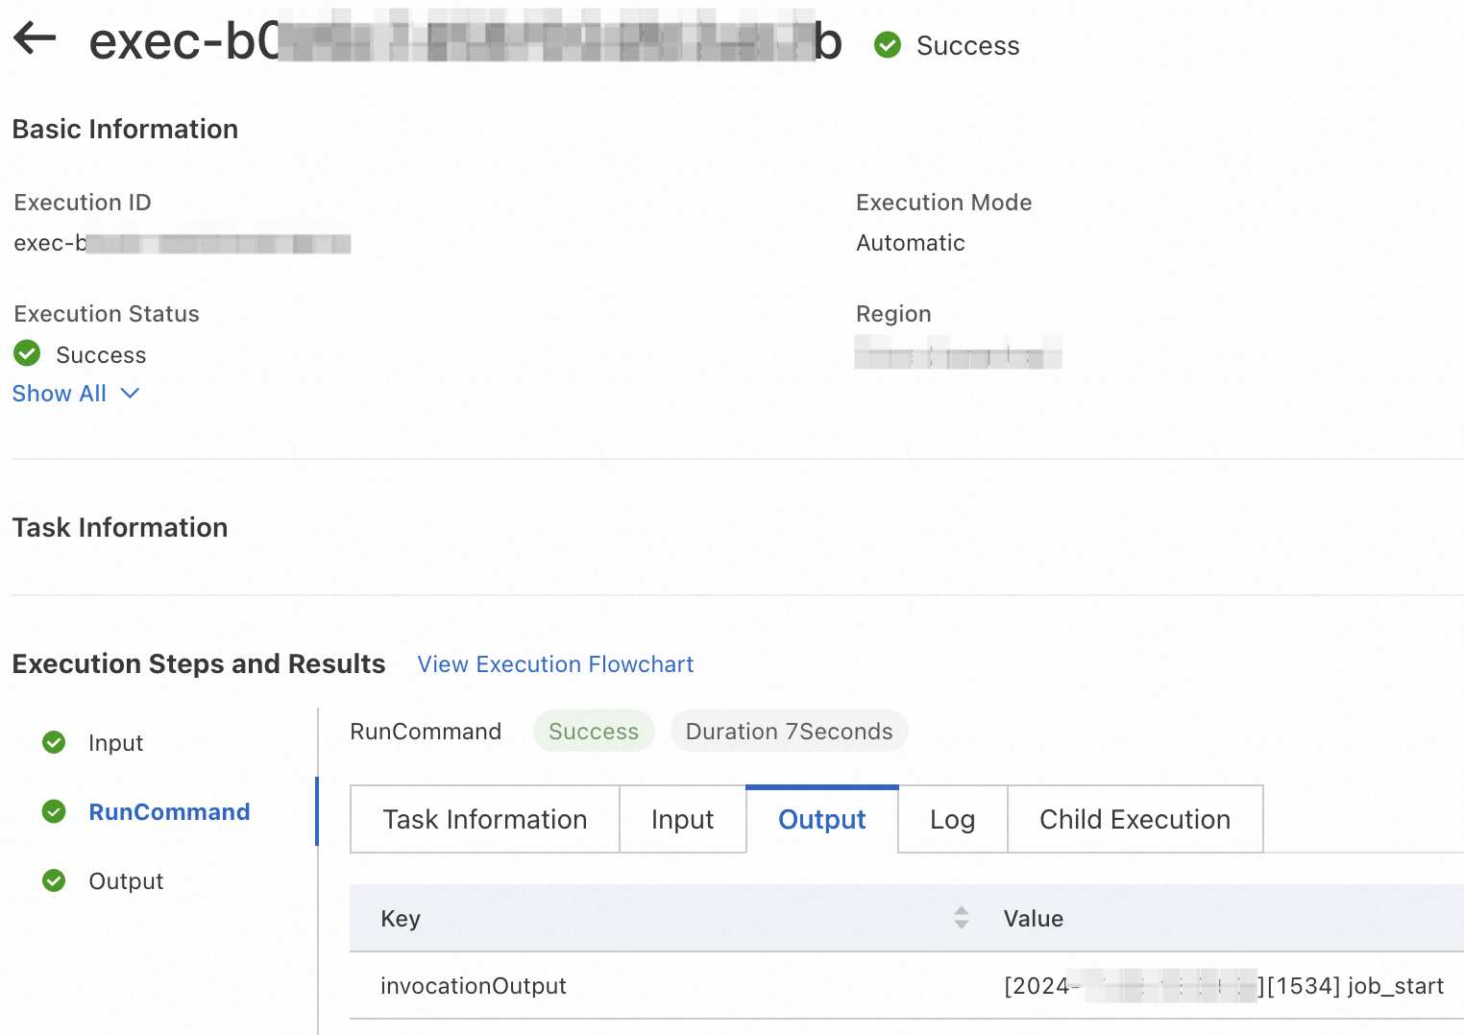Open View Execution Flowchart link

[555, 664]
